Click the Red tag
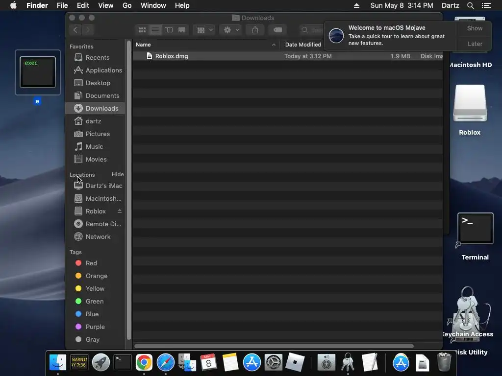This screenshot has width=502, height=376. 95,263
